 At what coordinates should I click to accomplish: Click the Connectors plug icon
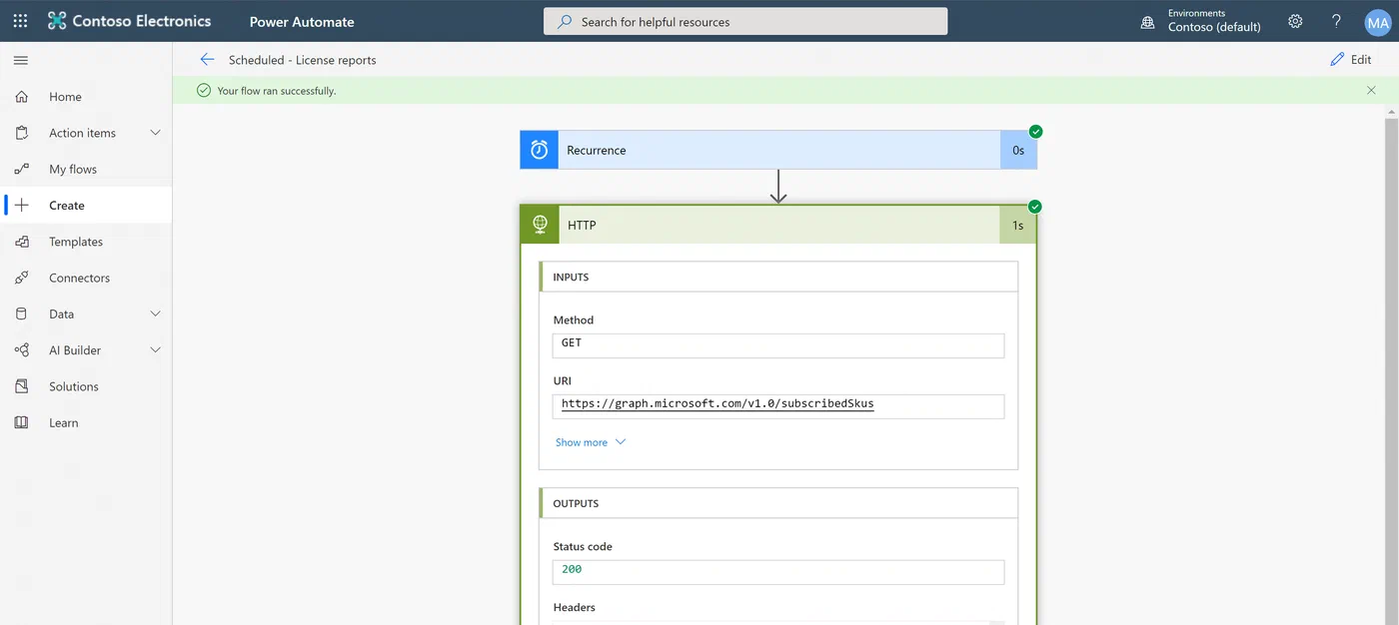22,278
